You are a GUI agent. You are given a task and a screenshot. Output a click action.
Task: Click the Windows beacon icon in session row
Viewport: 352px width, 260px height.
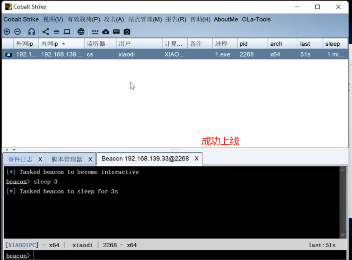(9, 55)
